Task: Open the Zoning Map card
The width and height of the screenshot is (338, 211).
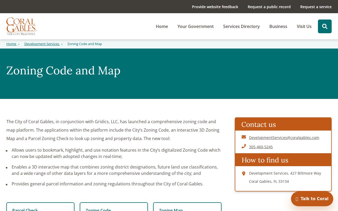Action: (x=187, y=207)
